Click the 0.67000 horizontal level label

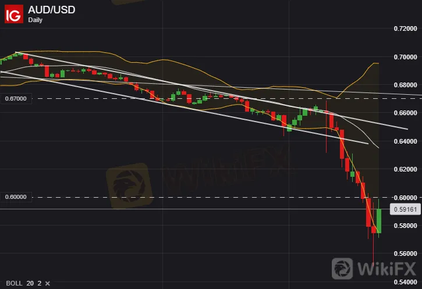point(16,99)
